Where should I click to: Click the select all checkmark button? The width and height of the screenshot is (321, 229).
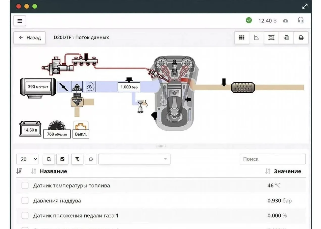point(62,159)
